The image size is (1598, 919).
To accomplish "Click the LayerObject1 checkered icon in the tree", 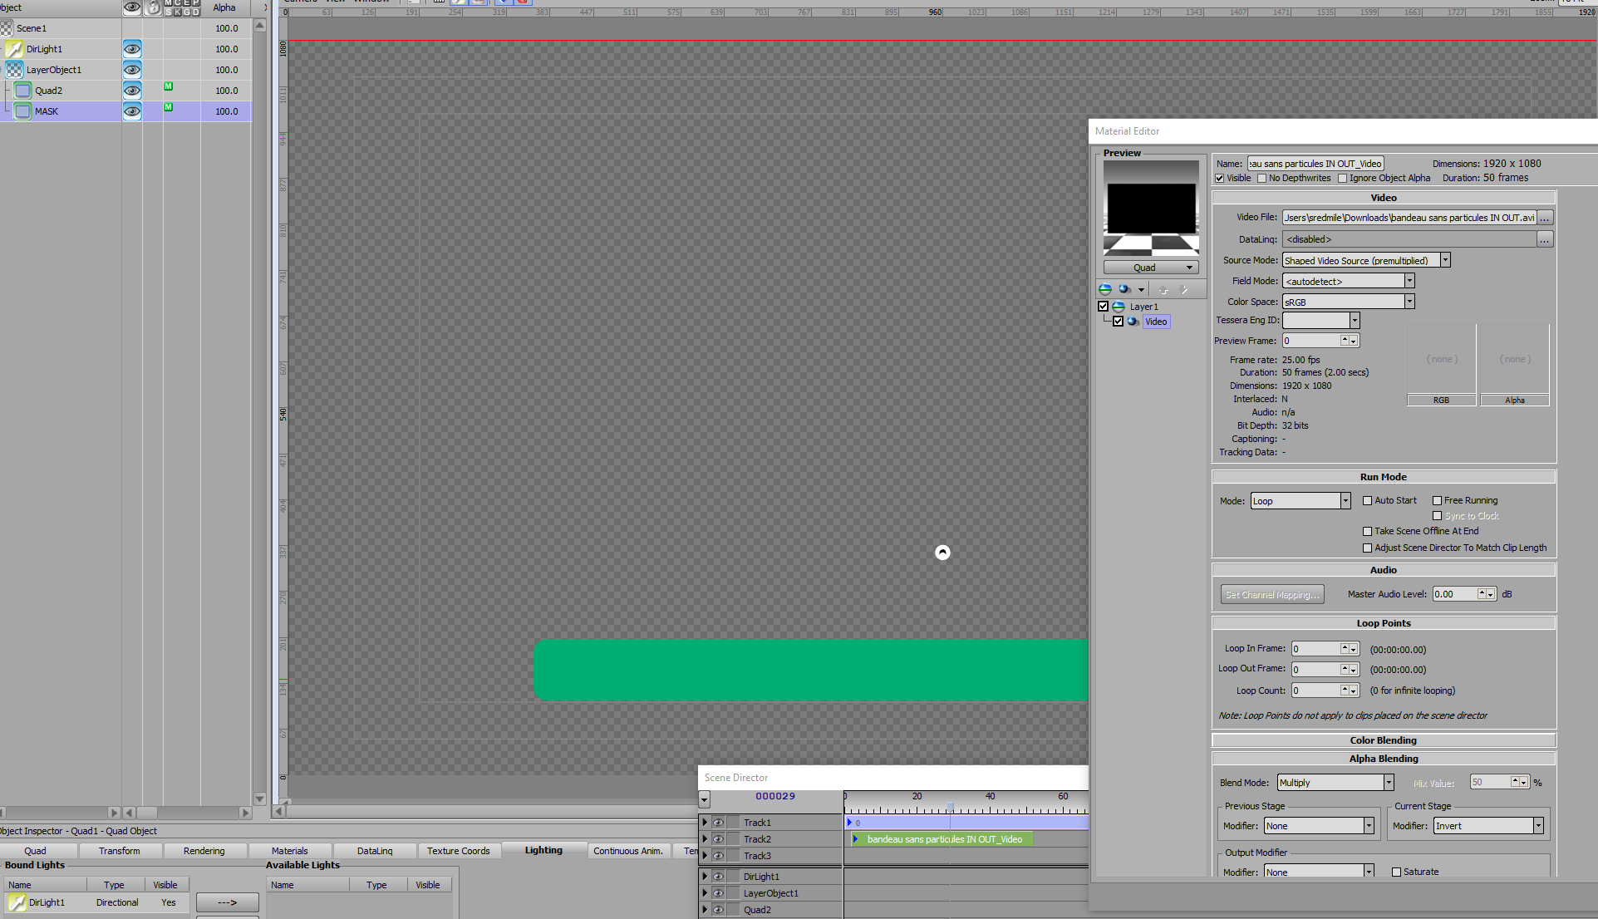I will pos(14,70).
